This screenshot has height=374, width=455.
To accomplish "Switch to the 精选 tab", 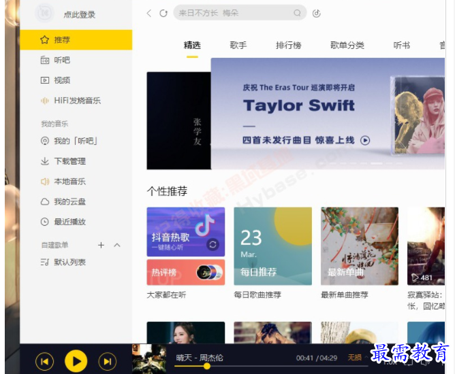I will click(x=192, y=45).
